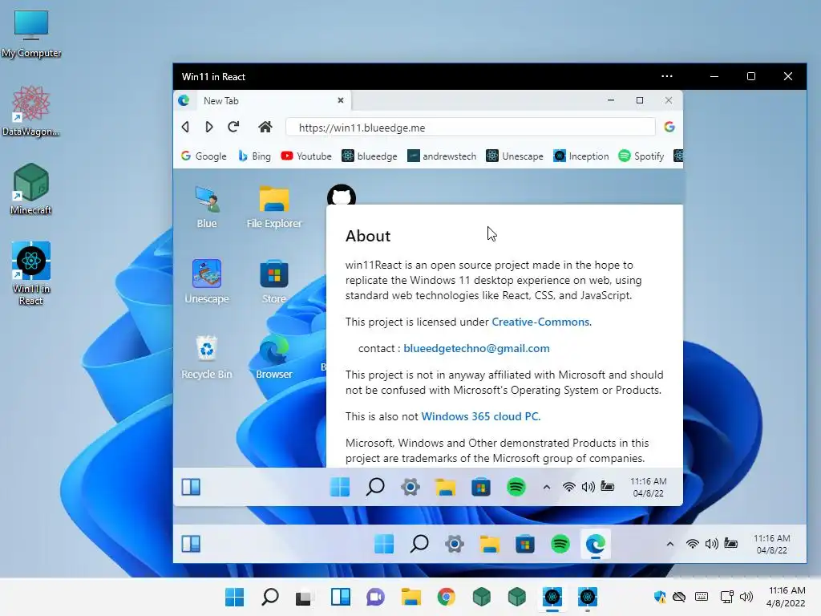This screenshot has height=616, width=821.
Task: Click Start button in the innermost taskbar
Action: click(x=340, y=487)
